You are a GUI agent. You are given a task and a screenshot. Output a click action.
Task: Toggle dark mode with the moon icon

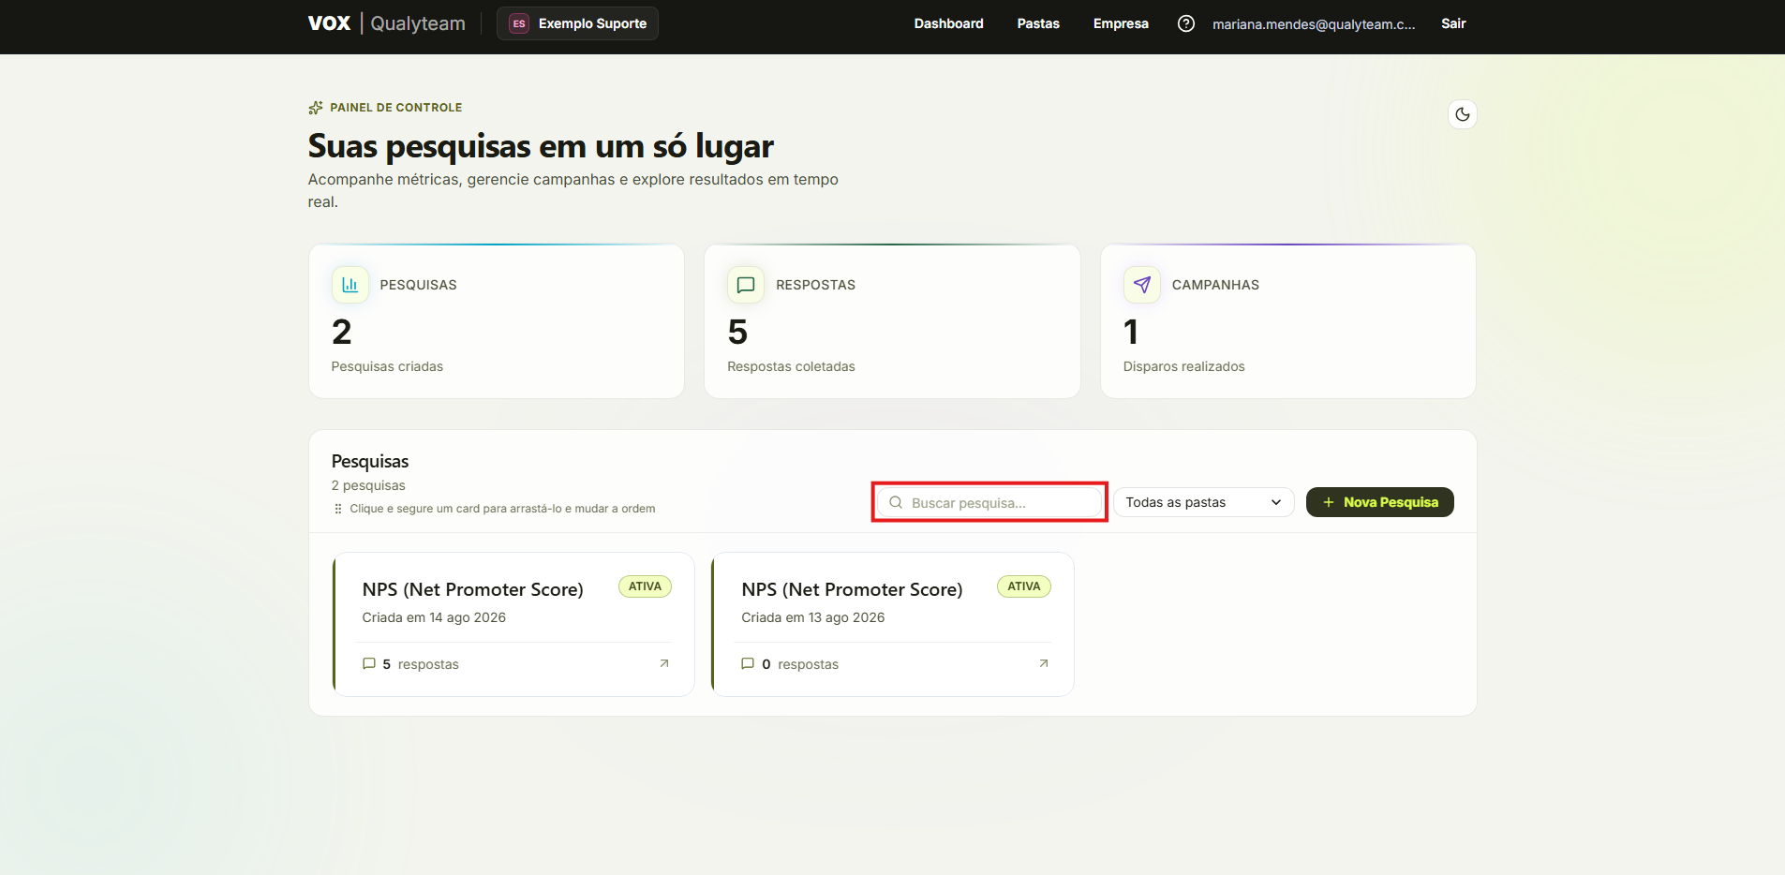point(1462,114)
